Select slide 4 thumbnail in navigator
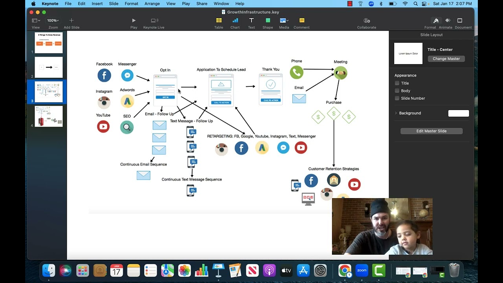 click(49, 116)
